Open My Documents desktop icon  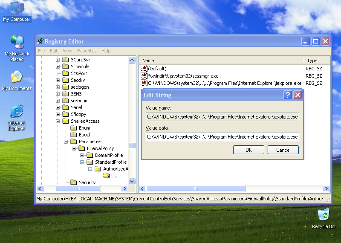pyautogui.click(x=17, y=80)
